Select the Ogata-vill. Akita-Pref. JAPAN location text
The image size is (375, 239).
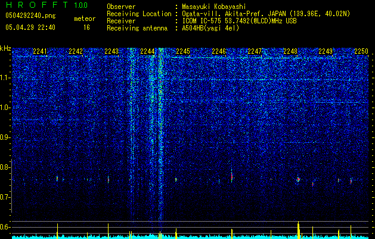click(266, 14)
